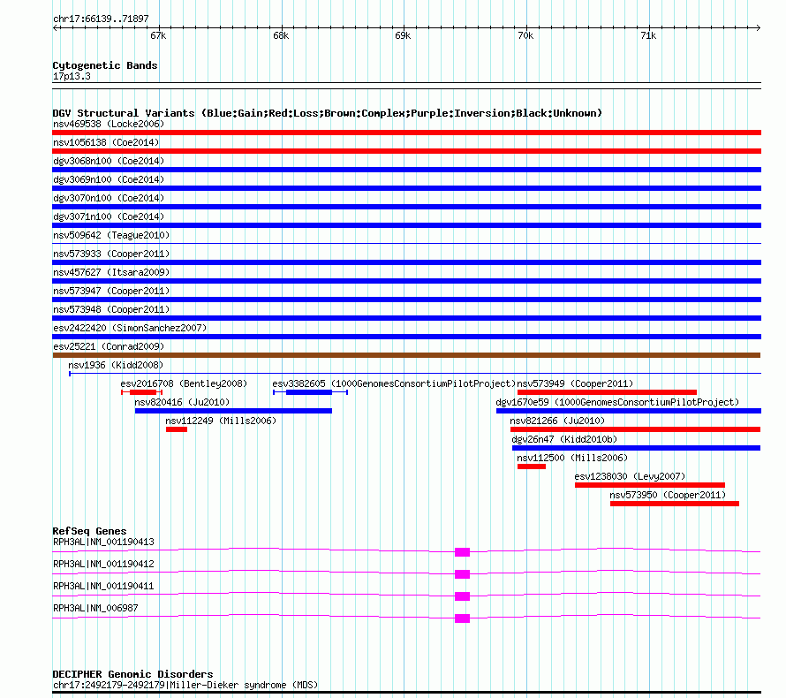
Task: Open transcript RPH3AL|NM_001190412 label
Action: (103, 564)
